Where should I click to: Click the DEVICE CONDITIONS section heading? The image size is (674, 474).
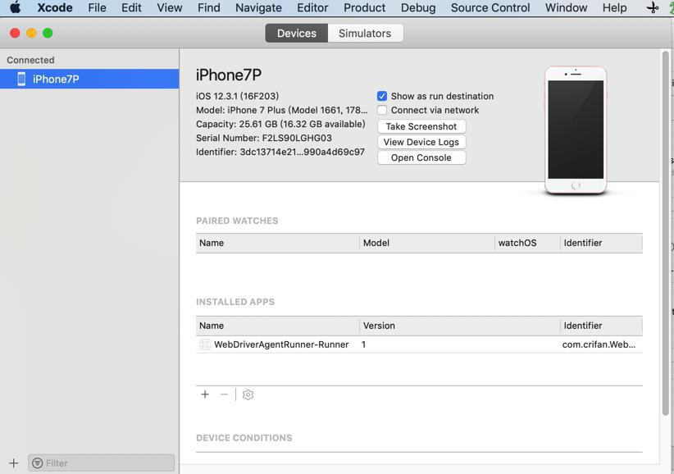click(x=244, y=438)
